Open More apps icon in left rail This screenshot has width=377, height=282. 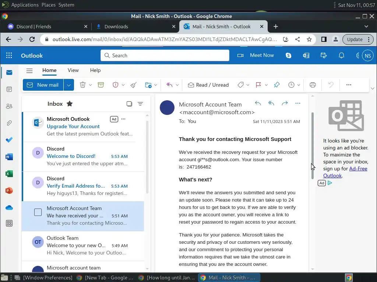click(9, 223)
